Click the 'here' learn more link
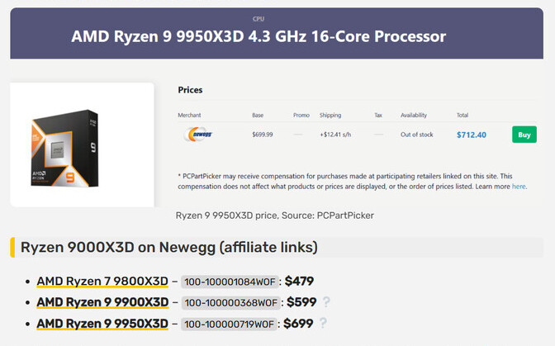Image resolution: width=555 pixels, height=346 pixels. (x=519, y=187)
